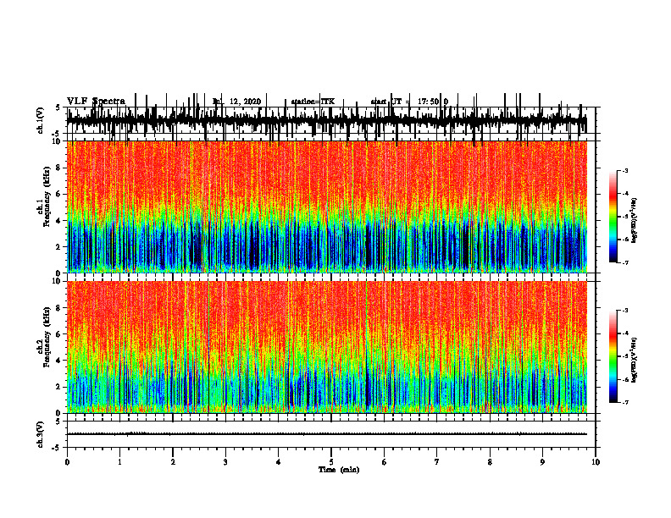671x518 pixels.
Task: Click the start UT "17:50" time text
Action: [x=429, y=102]
